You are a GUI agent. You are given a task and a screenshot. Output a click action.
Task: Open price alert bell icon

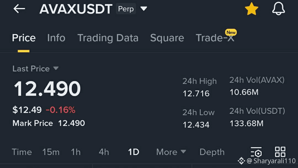(x=278, y=9)
